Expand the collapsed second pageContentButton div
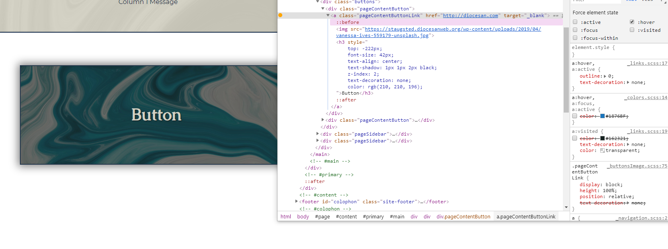Image resolution: width=668 pixels, height=249 pixels. click(322, 120)
